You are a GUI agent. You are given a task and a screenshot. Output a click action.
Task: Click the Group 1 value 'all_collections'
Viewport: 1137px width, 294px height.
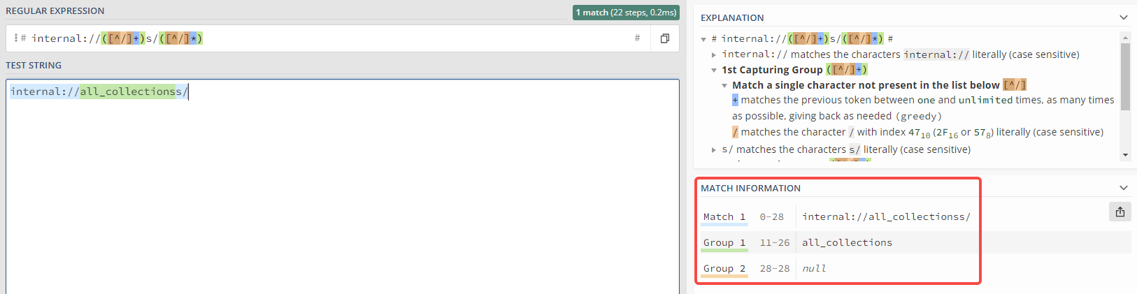pos(847,243)
